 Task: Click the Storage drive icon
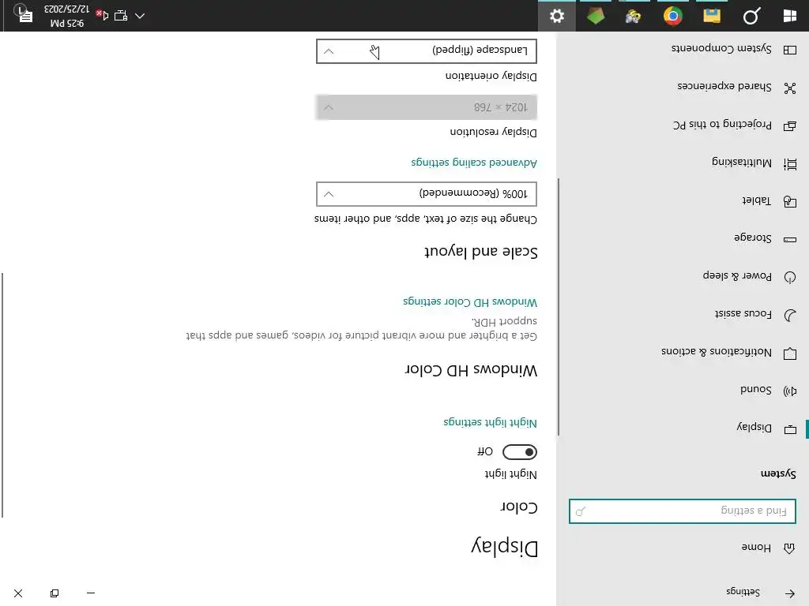(x=790, y=239)
